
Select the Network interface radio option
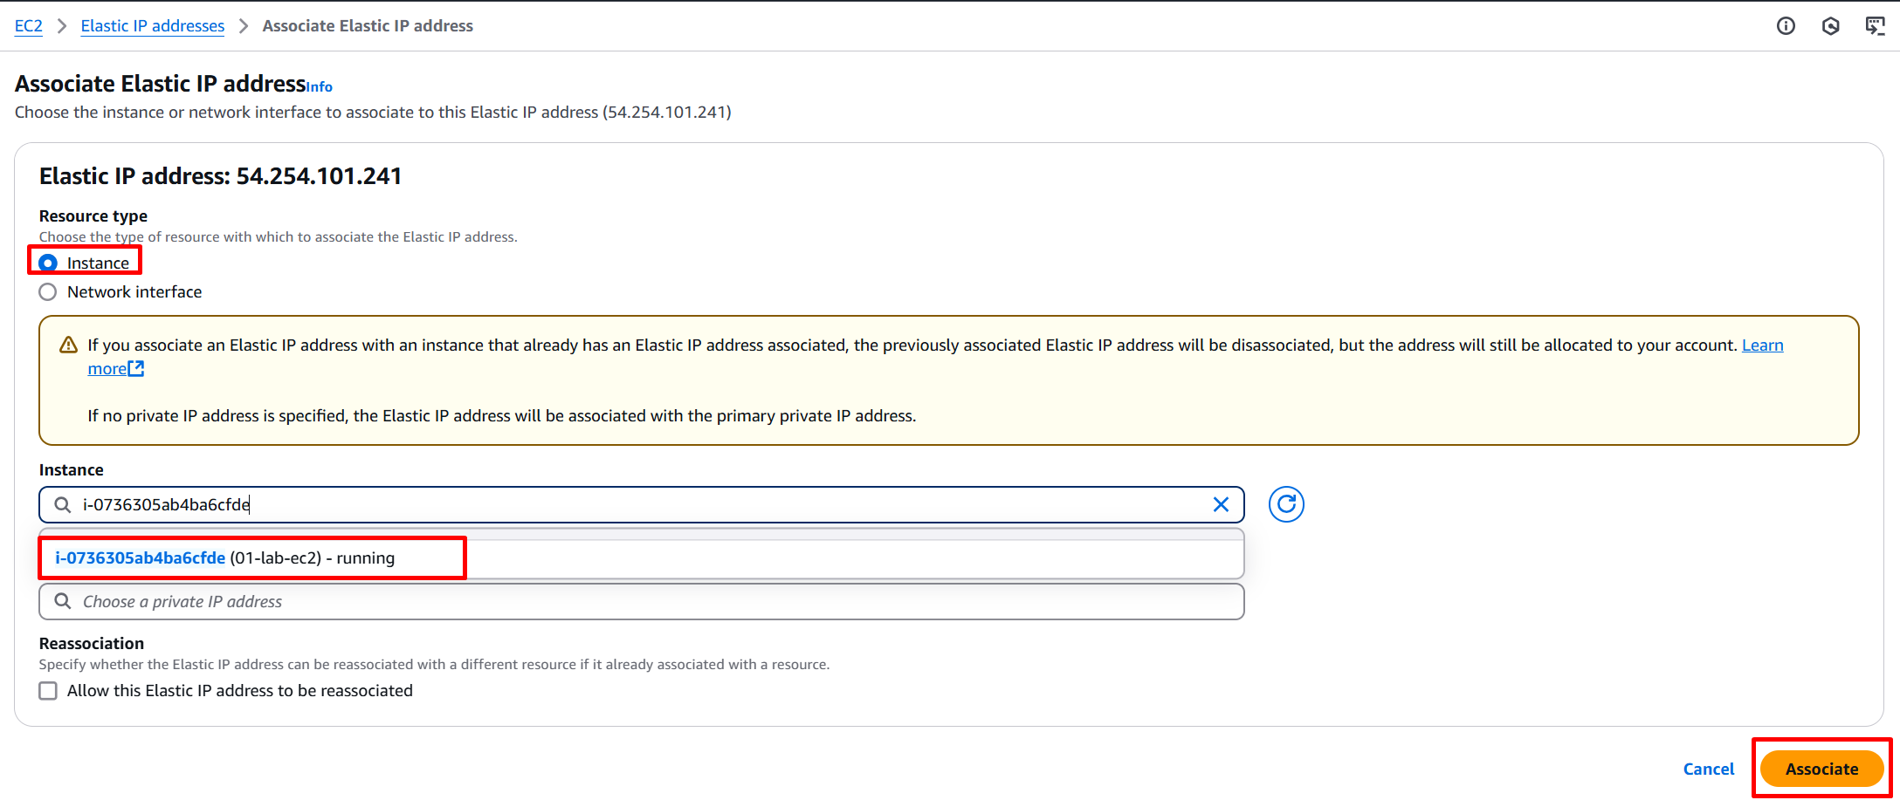tap(48, 292)
